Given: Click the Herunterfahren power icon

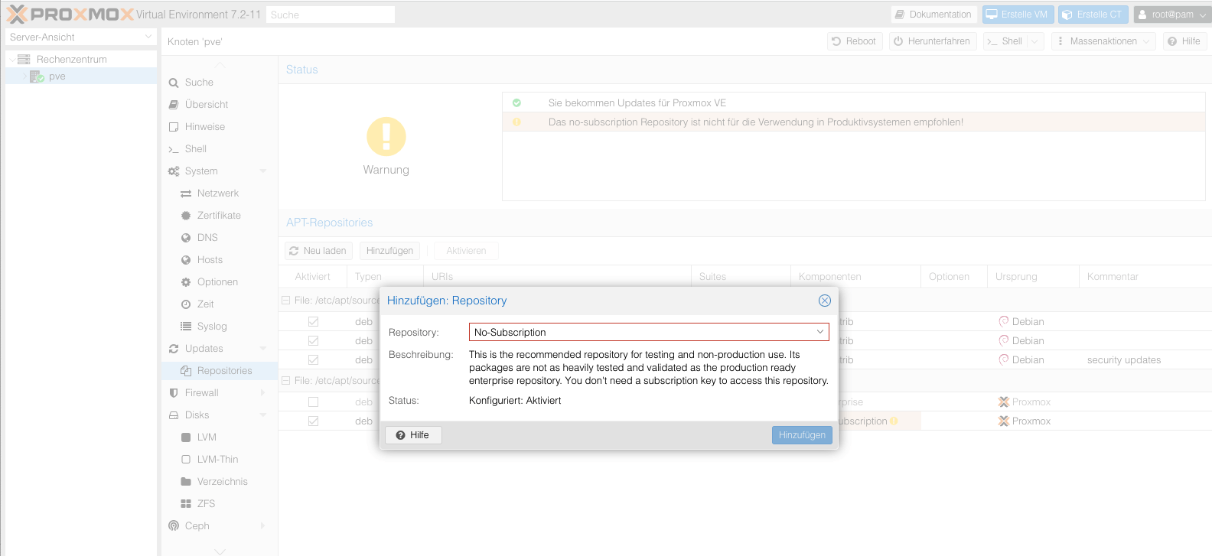Looking at the screenshot, I should (898, 41).
